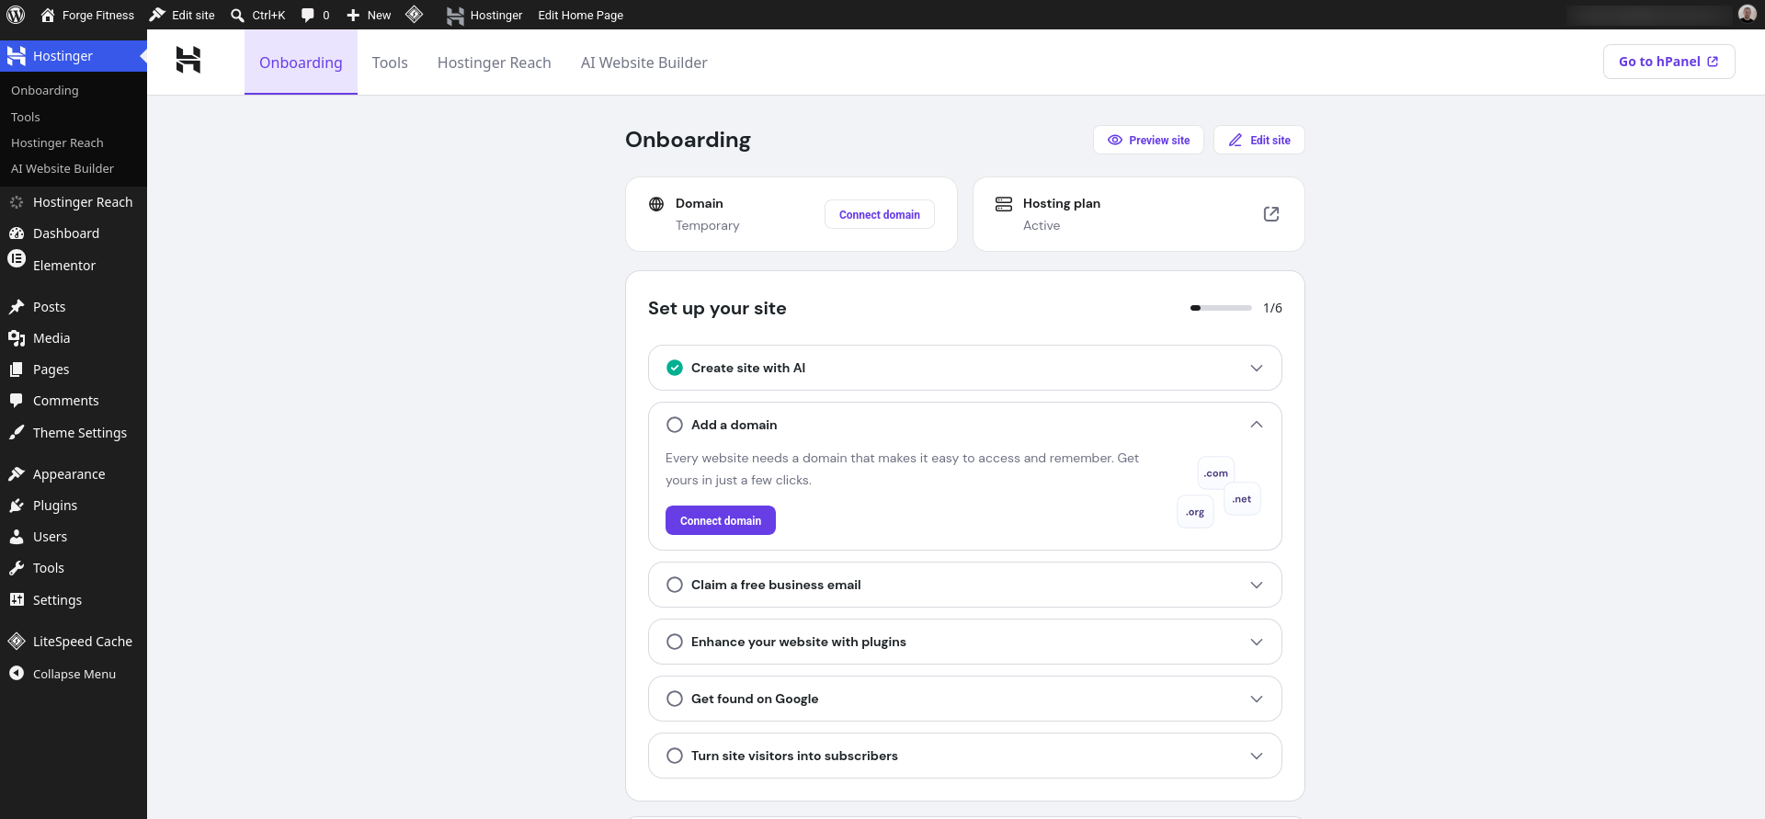Collapse the admin sidebar via Collapse Menu
Viewport: 1765px width, 819px height.
(74, 674)
